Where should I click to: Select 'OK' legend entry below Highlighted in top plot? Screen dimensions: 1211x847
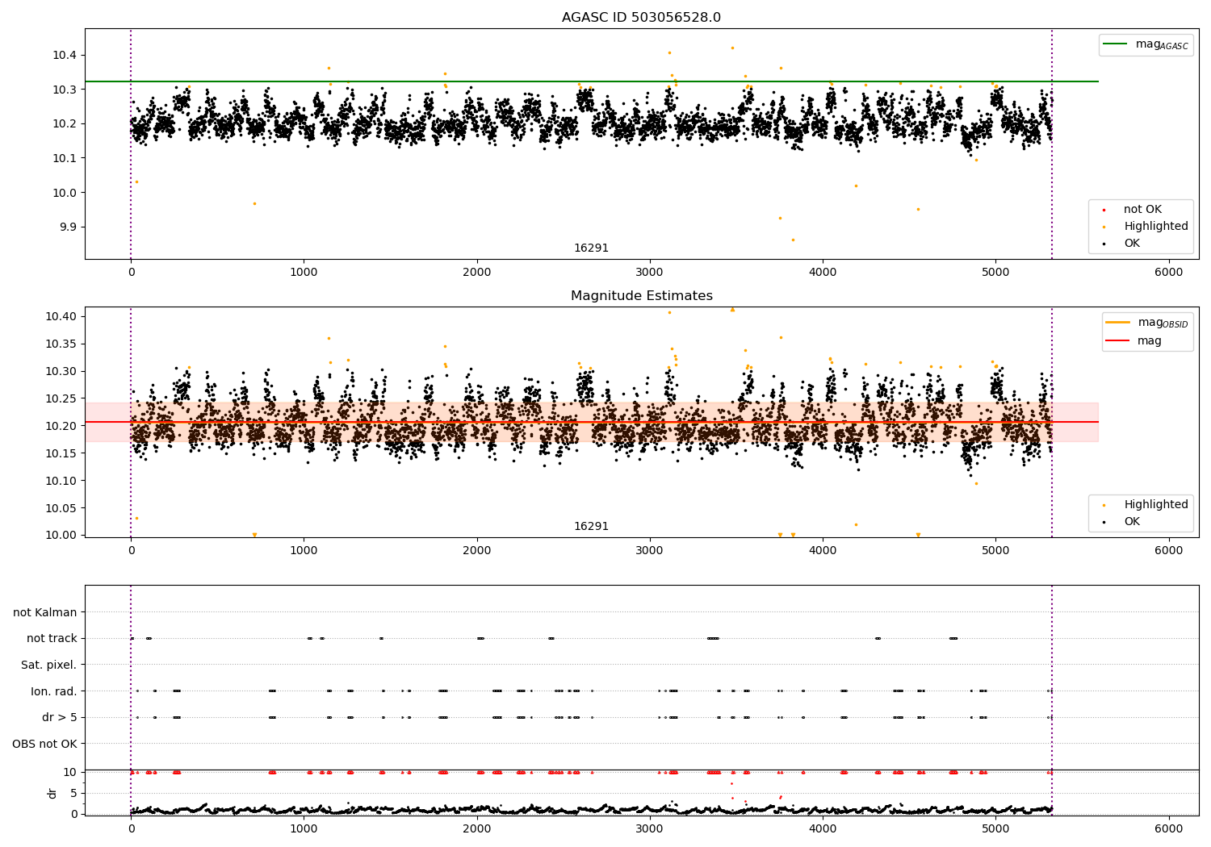coord(1132,244)
